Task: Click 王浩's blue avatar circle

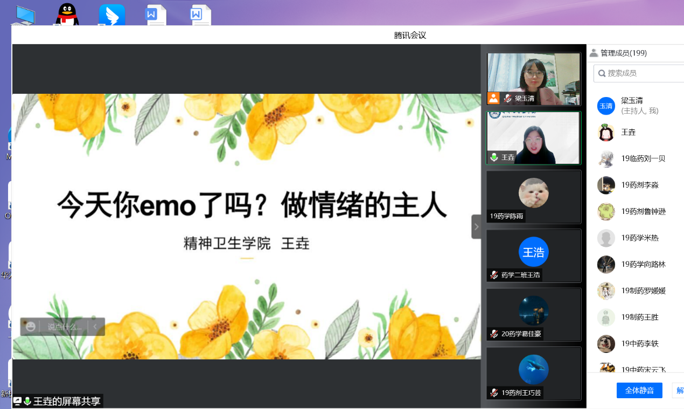Action: (x=533, y=252)
